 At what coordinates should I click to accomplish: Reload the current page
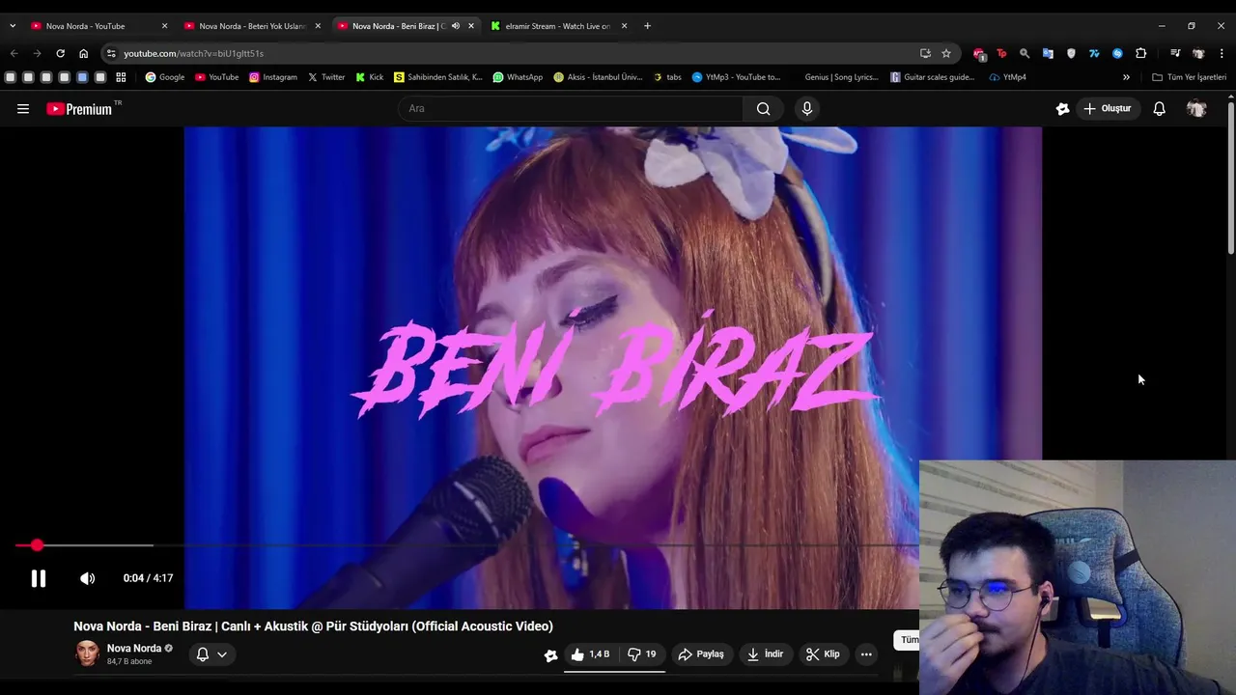click(x=60, y=53)
